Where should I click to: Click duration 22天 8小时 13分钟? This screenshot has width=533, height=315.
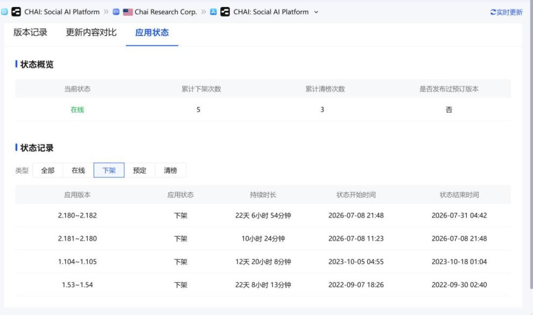[x=263, y=285]
